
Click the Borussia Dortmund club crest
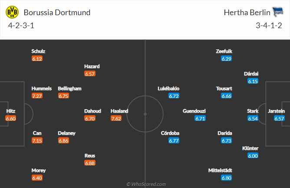coord(12,12)
